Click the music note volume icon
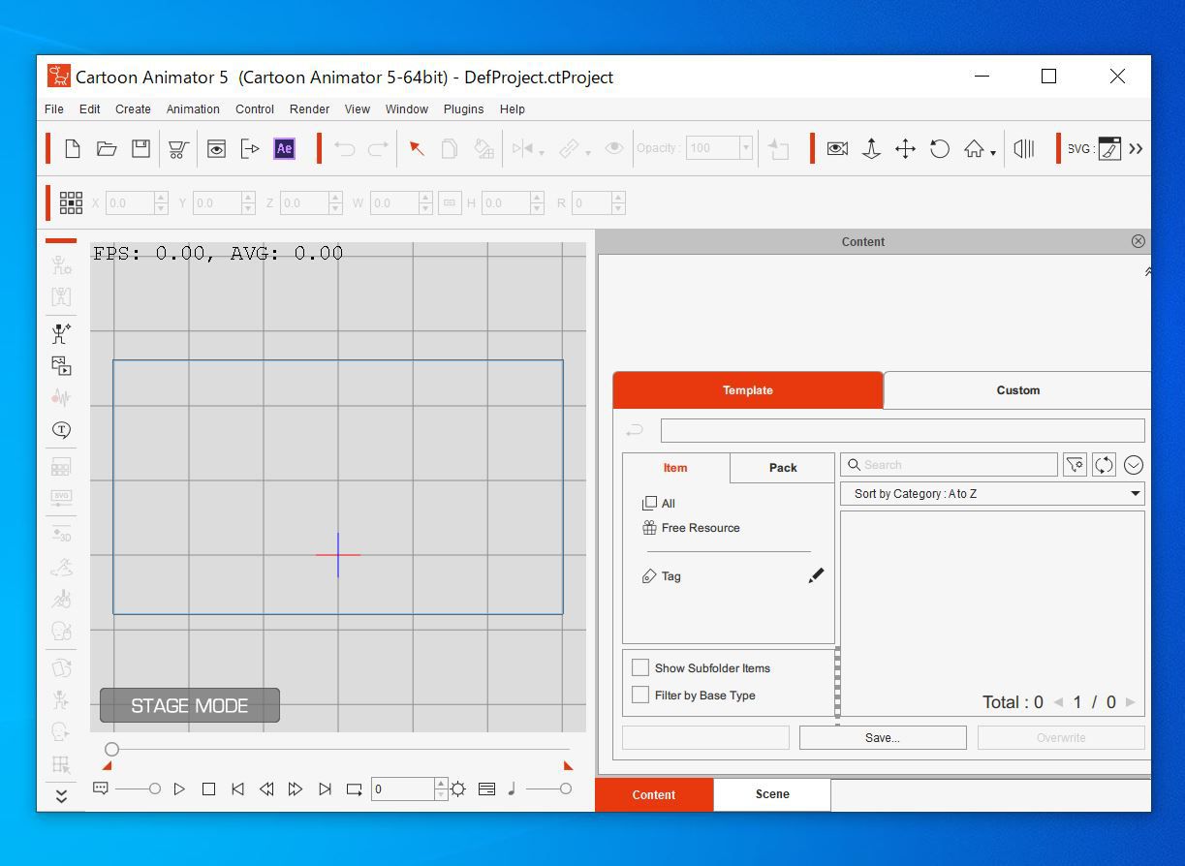Screen dimensions: 1185x866 [512, 789]
